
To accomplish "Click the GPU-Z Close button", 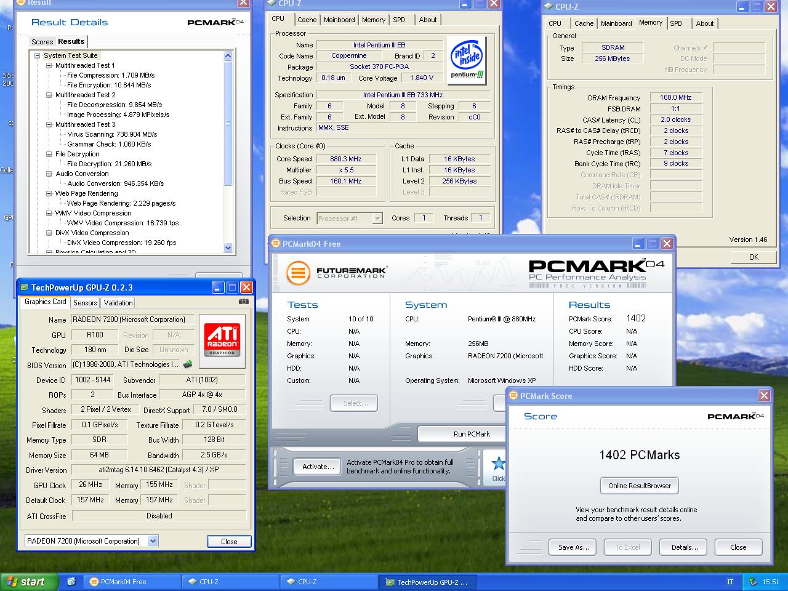I will (x=229, y=542).
